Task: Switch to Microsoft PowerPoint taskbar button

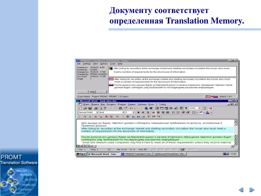Action: [x=170, y=154]
